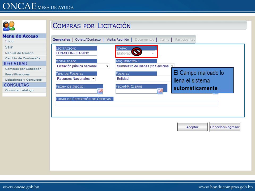Open Licitaciones y Concursos
255x191 pixels.
click(x=23, y=80)
